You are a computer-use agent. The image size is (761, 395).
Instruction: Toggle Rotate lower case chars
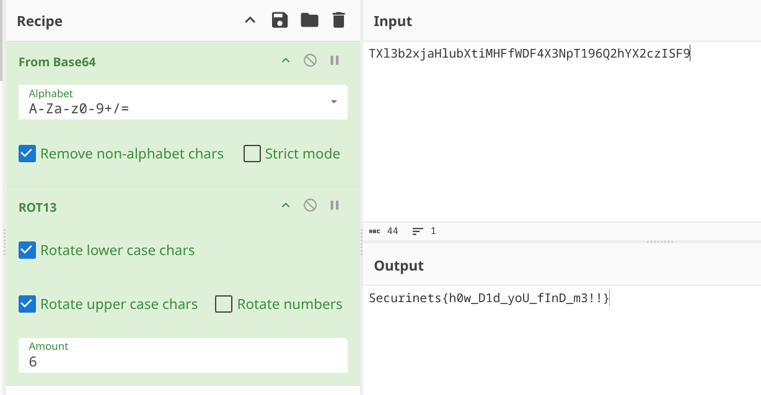(27, 250)
